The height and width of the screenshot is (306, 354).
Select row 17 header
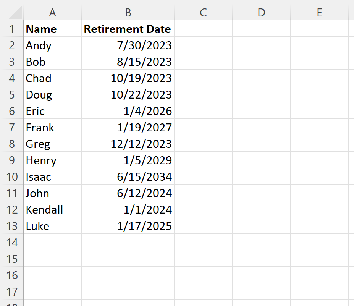click(12, 292)
